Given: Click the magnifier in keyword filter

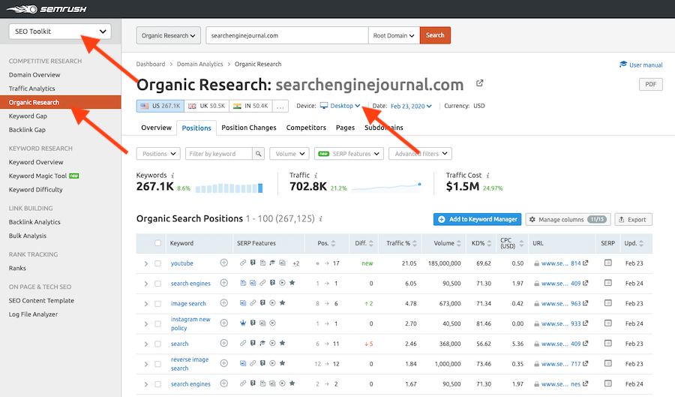Looking at the screenshot, I should point(258,154).
